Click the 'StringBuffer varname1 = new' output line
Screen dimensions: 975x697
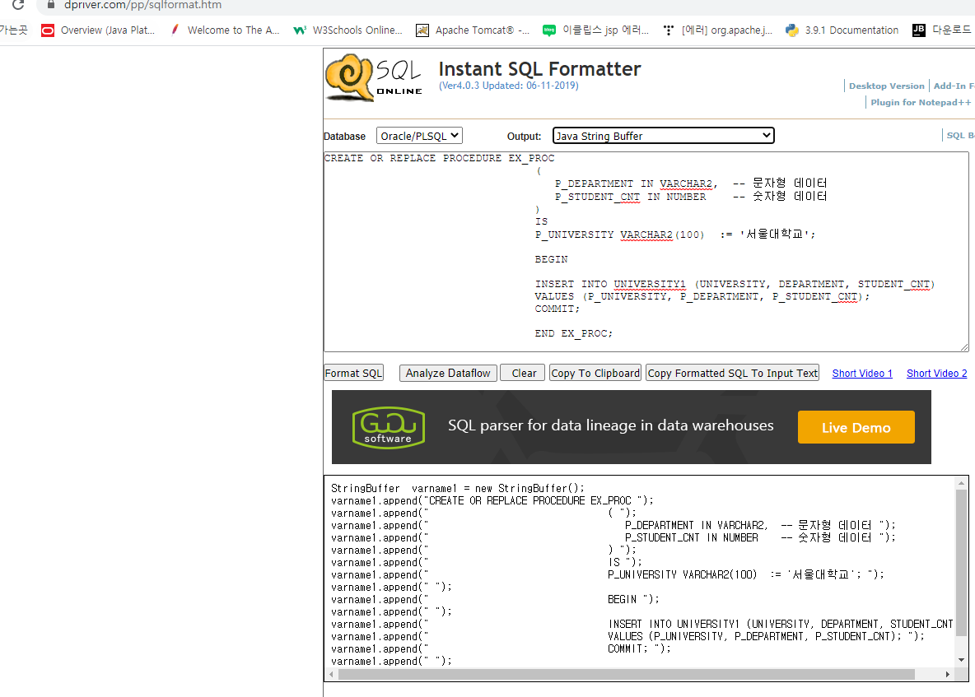pyautogui.click(x=458, y=488)
